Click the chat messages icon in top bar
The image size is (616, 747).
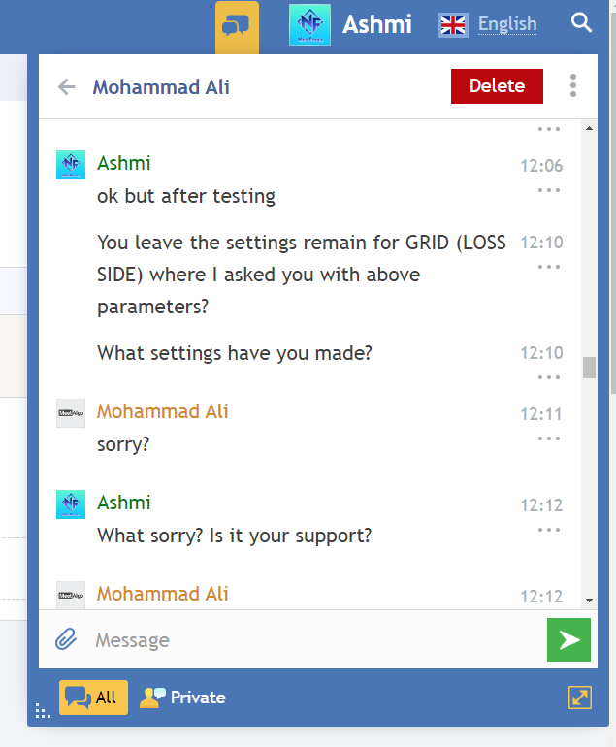[237, 25]
